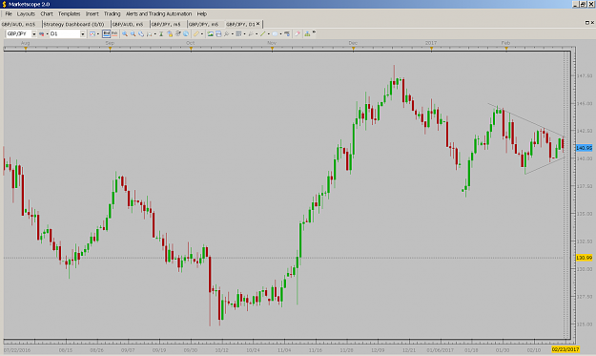Viewport: 596px width, 356px height.
Task: Click the padlock lock icon in toolbar
Action: pyautogui.click(x=170, y=33)
